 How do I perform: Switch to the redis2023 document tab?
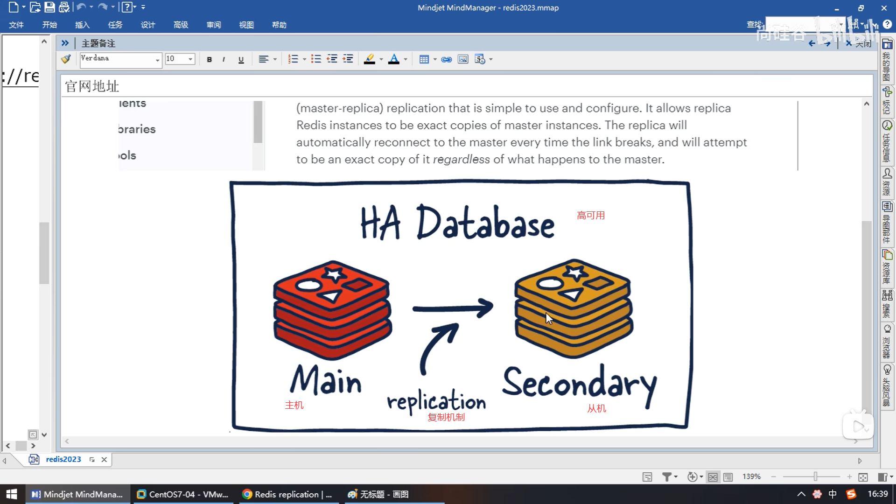pyautogui.click(x=63, y=459)
